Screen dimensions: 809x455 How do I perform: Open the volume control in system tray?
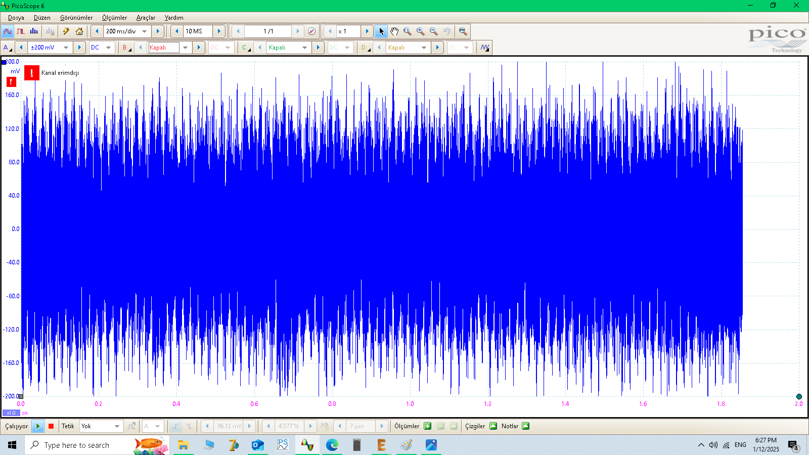coord(713,445)
